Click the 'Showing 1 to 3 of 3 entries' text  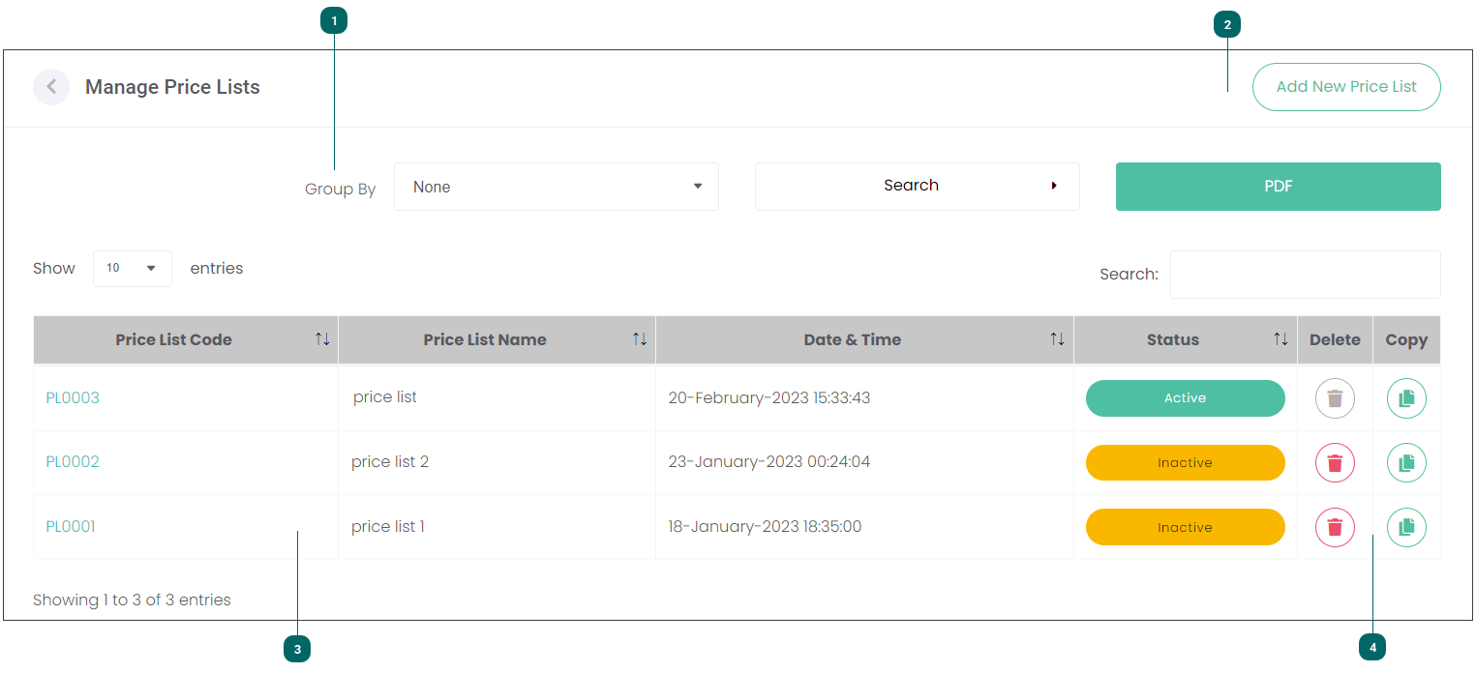pyautogui.click(x=132, y=600)
